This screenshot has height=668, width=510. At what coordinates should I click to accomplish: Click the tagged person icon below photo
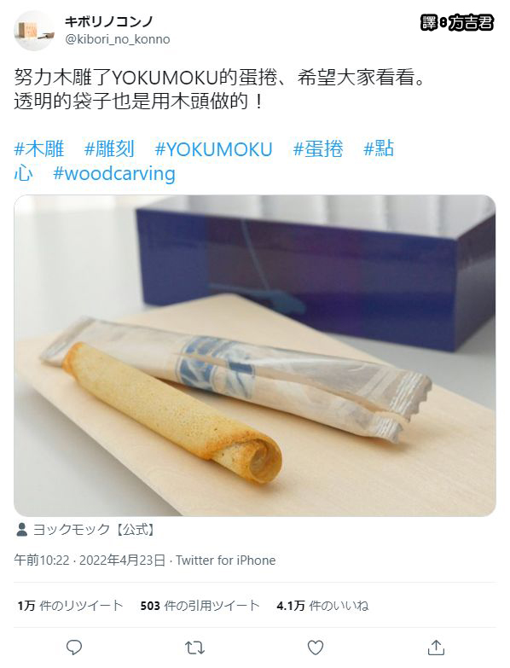point(21,530)
